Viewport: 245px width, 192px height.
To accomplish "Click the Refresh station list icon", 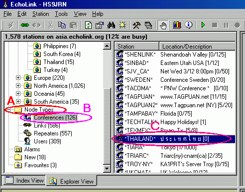I will point(88,25).
